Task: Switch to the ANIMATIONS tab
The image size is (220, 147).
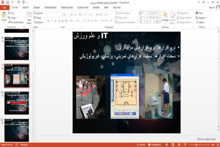Action: coord(67,8)
